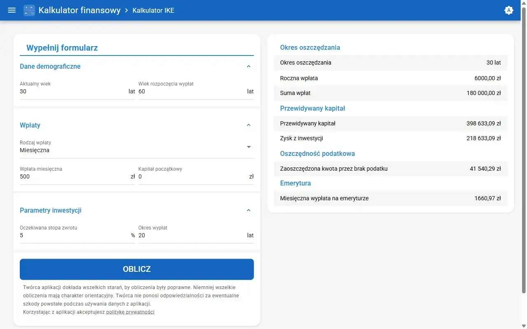Select the 218 633,09 zł profit value

pos(484,138)
